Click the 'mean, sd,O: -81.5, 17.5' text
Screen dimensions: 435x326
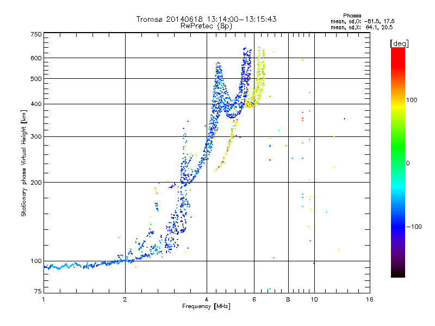pos(362,21)
